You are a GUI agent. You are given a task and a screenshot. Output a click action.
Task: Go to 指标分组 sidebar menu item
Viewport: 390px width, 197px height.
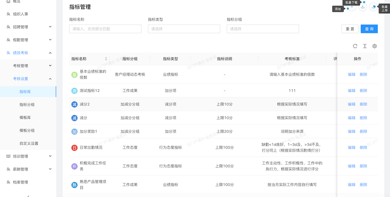(27, 104)
